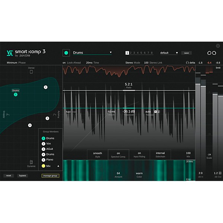The height and width of the screenshot is (223, 223).
Task: Open the settings gear icon
Action: 218,46
